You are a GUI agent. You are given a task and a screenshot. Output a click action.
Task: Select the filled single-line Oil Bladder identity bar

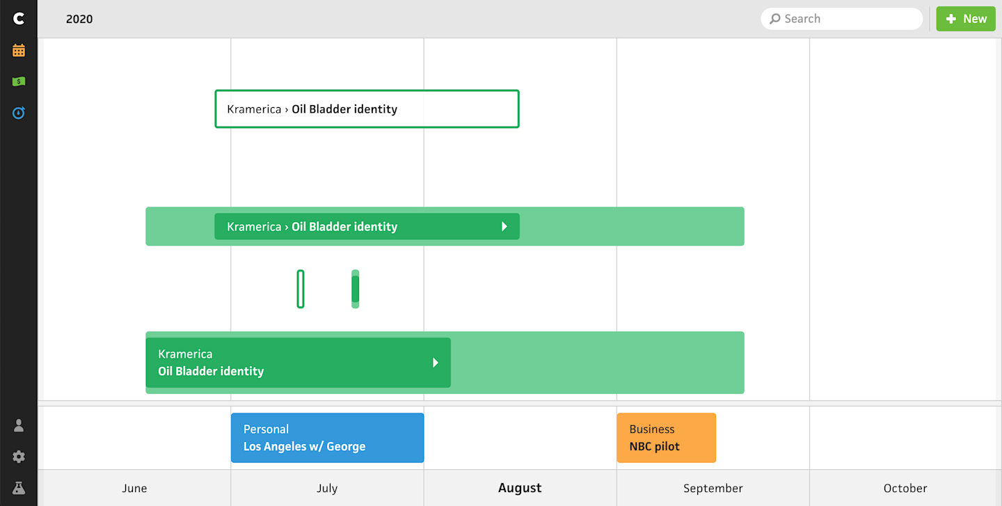(x=367, y=226)
